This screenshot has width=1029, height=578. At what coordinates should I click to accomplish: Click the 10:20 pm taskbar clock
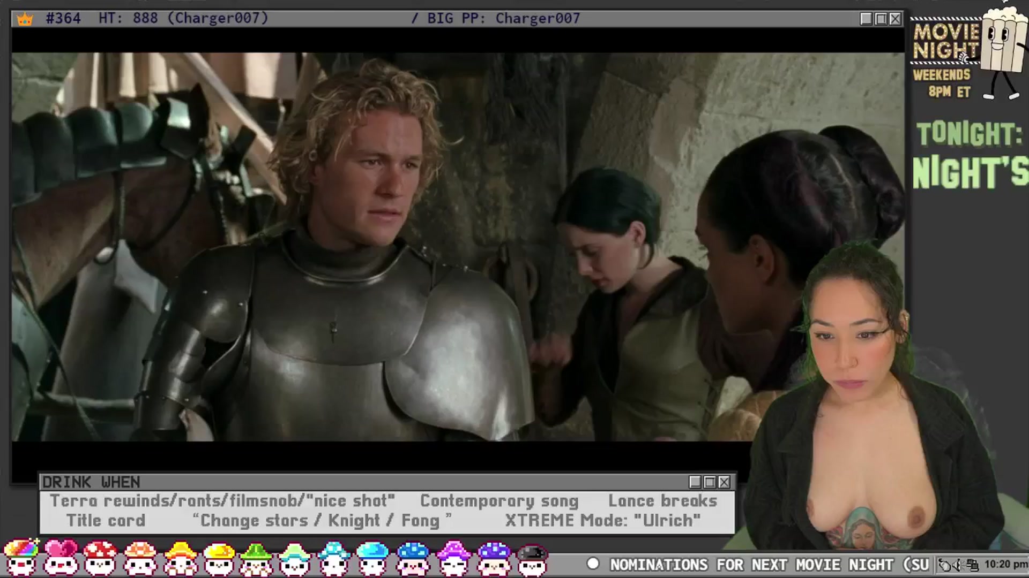click(x=1005, y=565)
